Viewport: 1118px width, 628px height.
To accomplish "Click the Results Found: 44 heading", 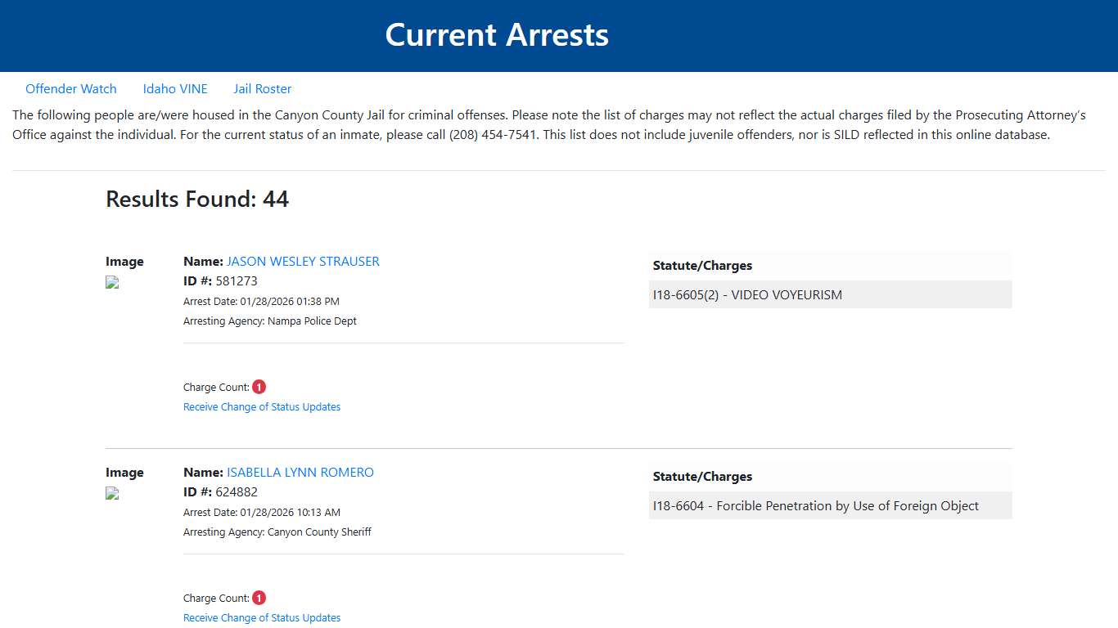I will point(196,199).
